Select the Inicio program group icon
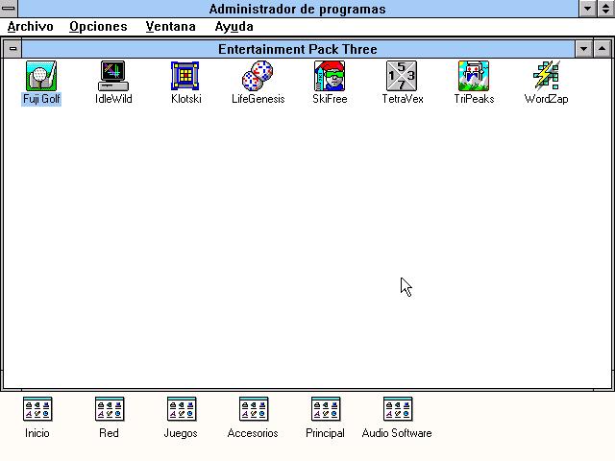The width and height of the screenshot is (615, 461). (37, 409)
